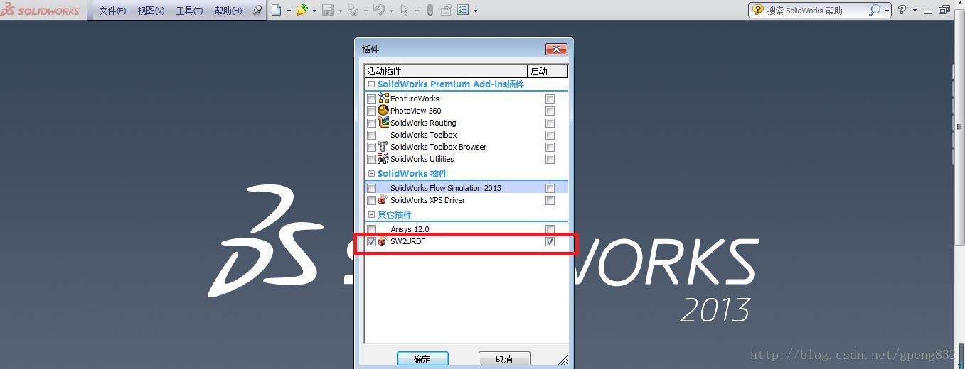The image size is (965, 369).
Task: Open the Select tool dropdown arrow
Action: pos(417,11)
